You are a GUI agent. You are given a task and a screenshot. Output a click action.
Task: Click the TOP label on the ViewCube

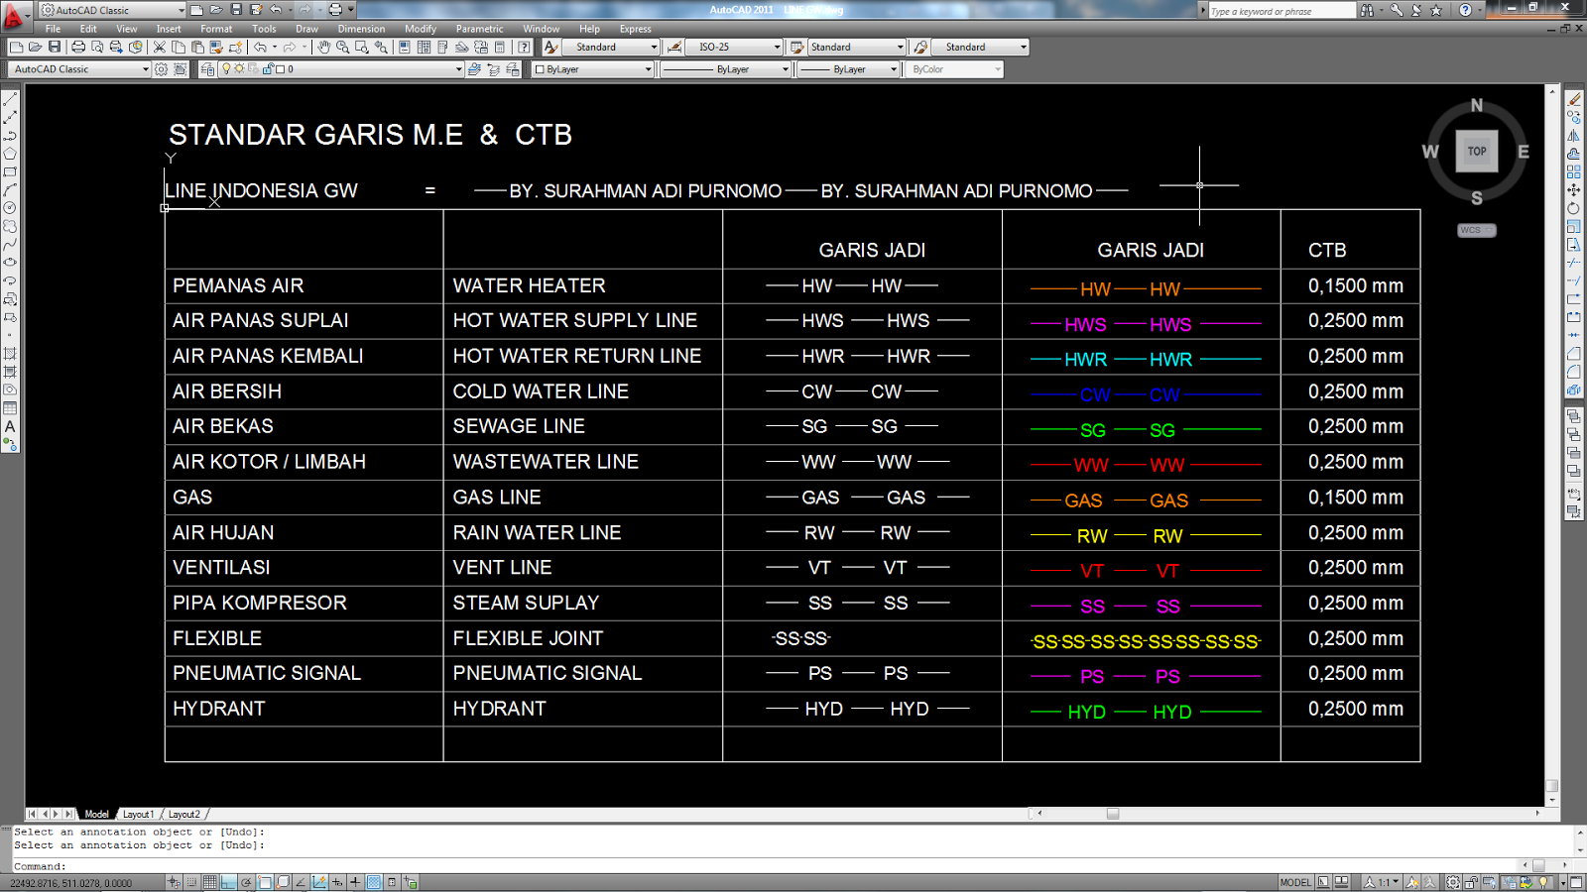tap(1476, 152)
